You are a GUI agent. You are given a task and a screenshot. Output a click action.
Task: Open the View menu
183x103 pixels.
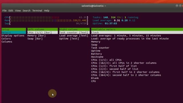(x=18, y=11)
